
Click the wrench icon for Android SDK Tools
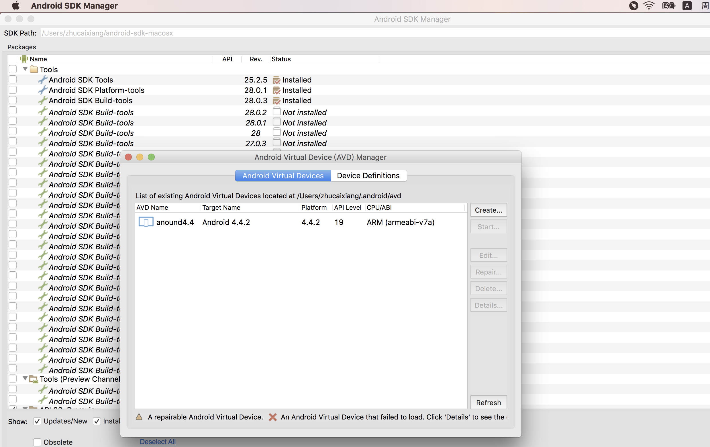(43, 80)
